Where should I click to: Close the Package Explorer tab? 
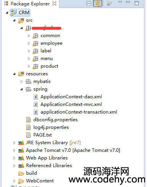pos(54,3)
